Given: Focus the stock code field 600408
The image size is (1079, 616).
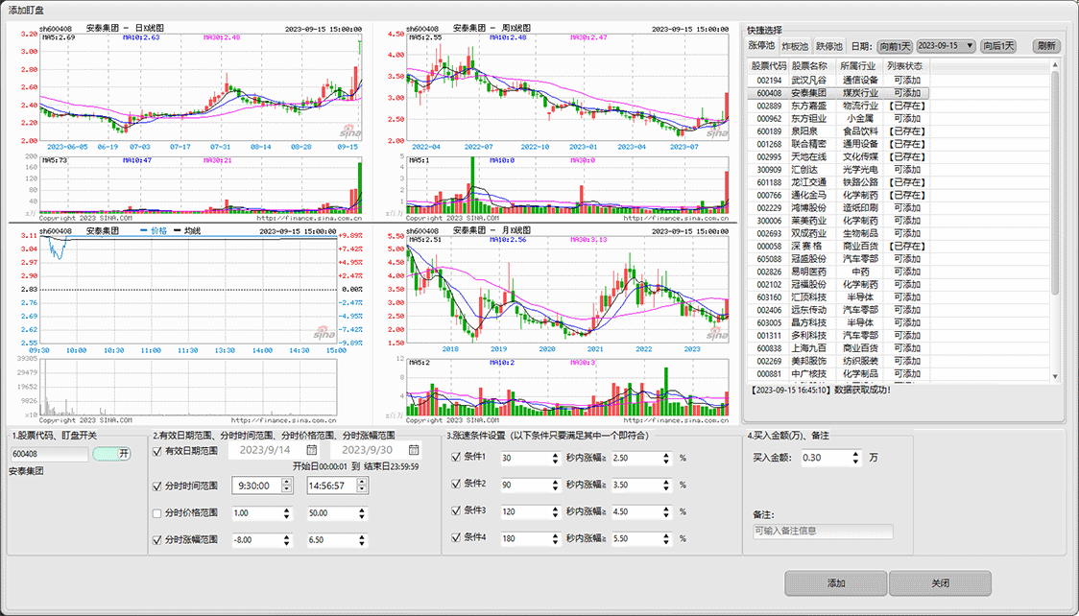Looking at the screenshot, I should pos(50,454).
